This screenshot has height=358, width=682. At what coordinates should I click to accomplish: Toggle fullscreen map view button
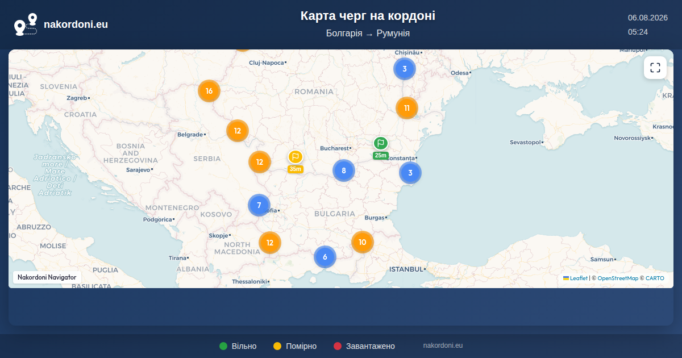[655, 68]
